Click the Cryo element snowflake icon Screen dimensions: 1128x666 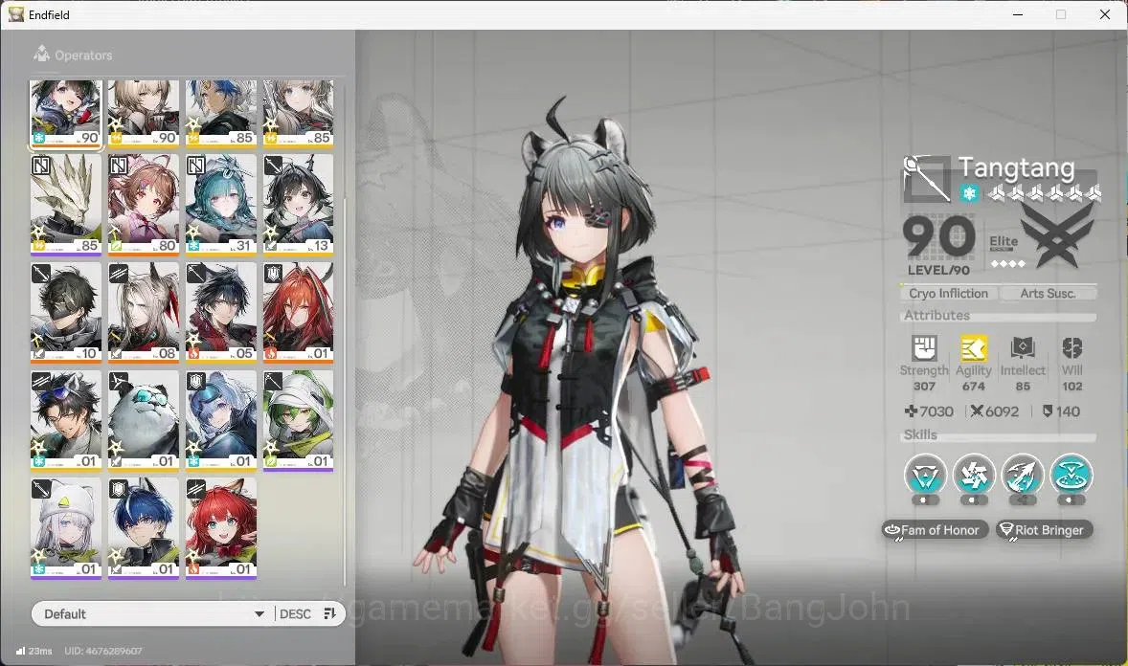pos(969,193)
